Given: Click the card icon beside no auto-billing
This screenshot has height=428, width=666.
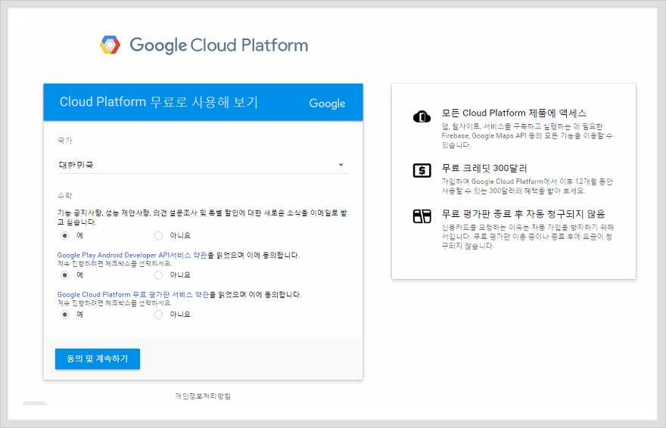Looking at the screenshot, I should click(x=422, y=217).
